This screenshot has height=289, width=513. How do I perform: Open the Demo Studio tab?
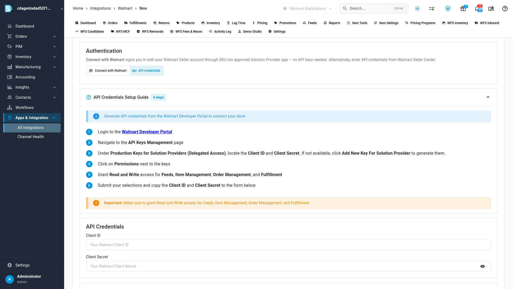(x=250, y=32)
